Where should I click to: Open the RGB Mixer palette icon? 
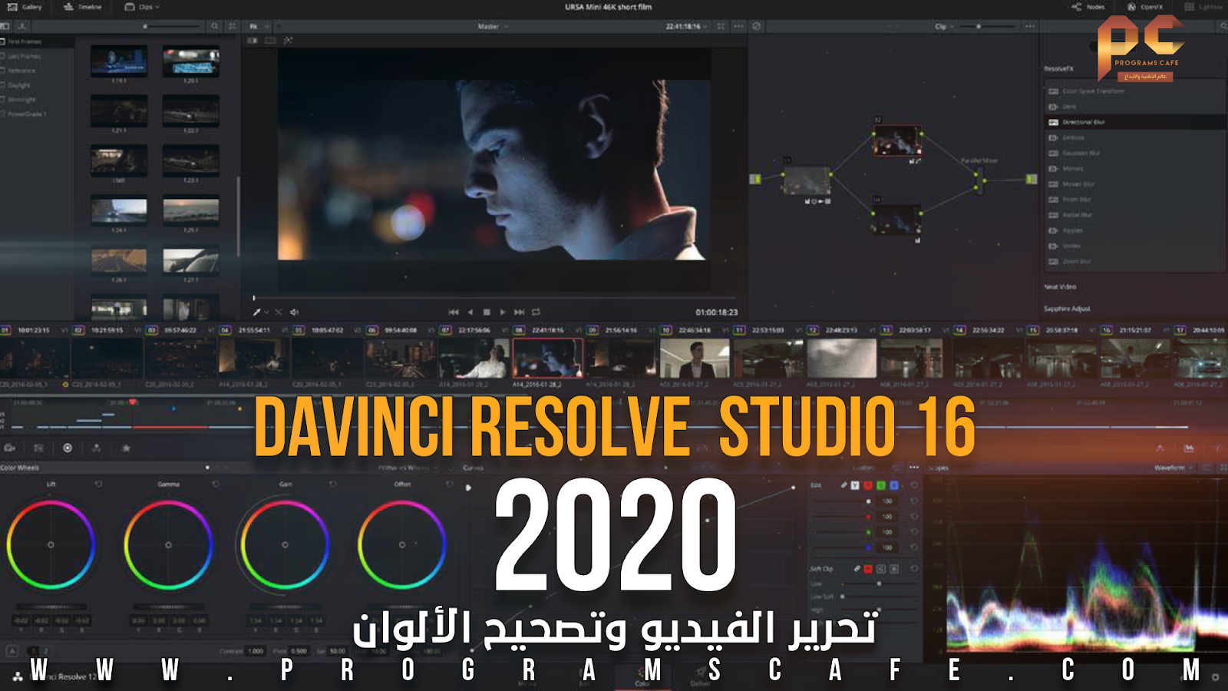(x=97, y=448)
